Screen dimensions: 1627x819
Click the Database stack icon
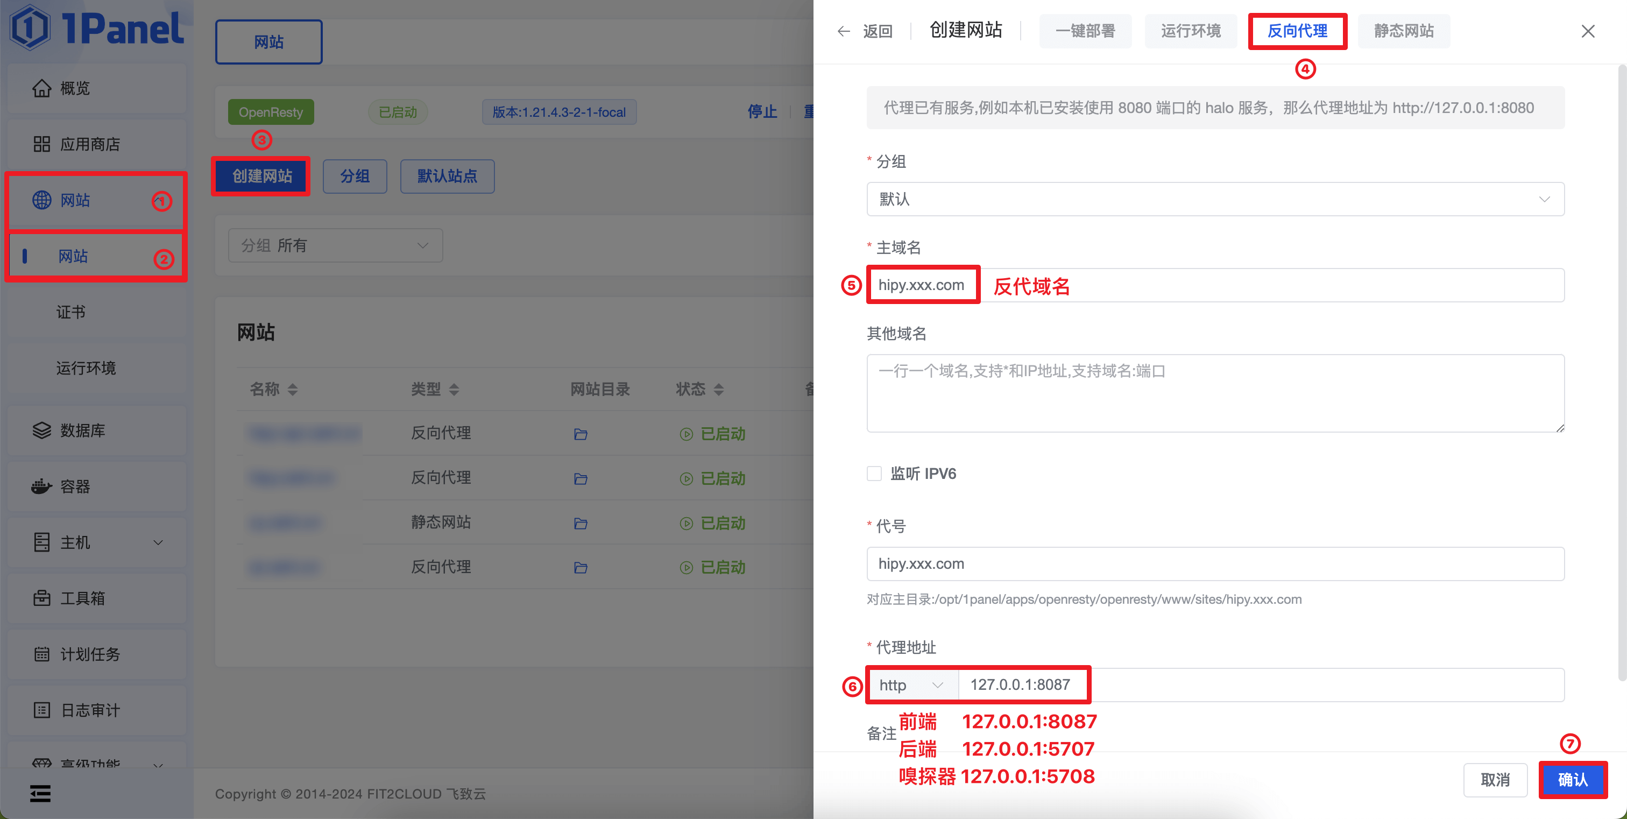(x=41, y=430)
